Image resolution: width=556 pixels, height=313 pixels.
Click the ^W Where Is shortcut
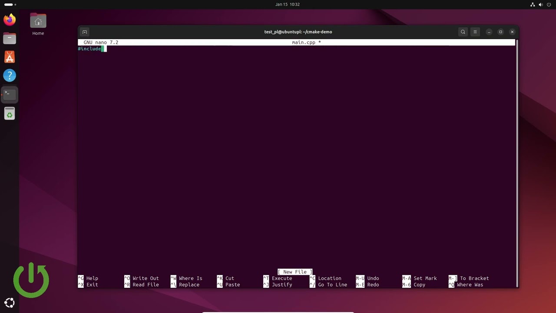pos(186,278)
